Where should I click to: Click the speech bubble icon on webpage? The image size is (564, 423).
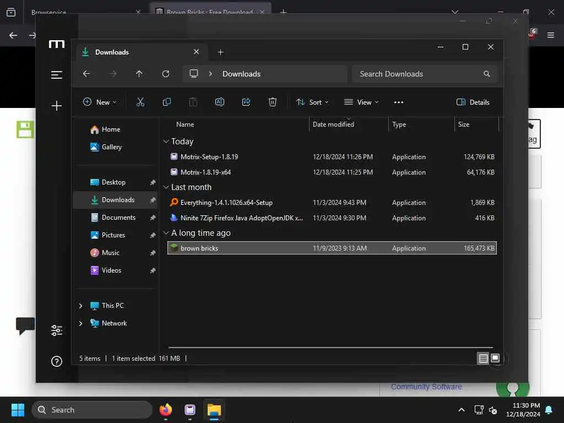click(x=25, y=326)
